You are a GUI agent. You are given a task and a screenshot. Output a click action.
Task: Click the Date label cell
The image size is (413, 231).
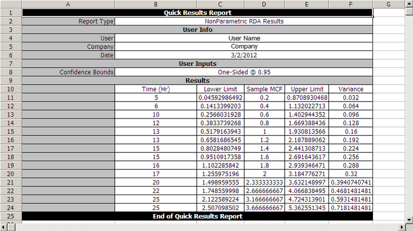click(68, 55)
